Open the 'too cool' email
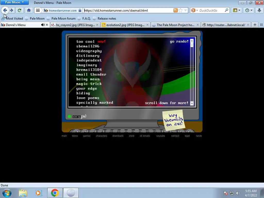The height and width of the screenshot is (198, 264). (86, 42)
